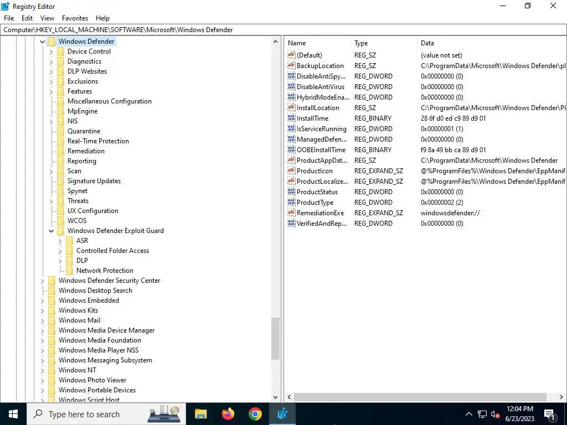The image size is (567, 425).
Task: Click the Quarantine folder icon
Action: coord(60,131)
